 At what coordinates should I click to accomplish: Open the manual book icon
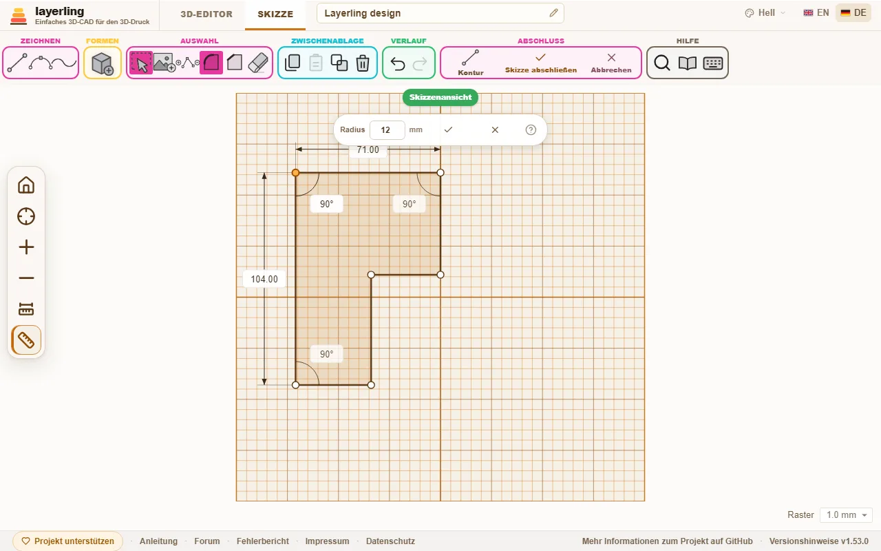688,63
